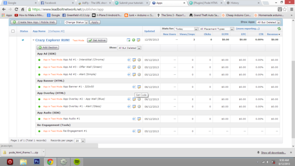The height and width of the screenshot is (166, 295).
Task: Open the Stats for Today dropdown
Action: 186,29
